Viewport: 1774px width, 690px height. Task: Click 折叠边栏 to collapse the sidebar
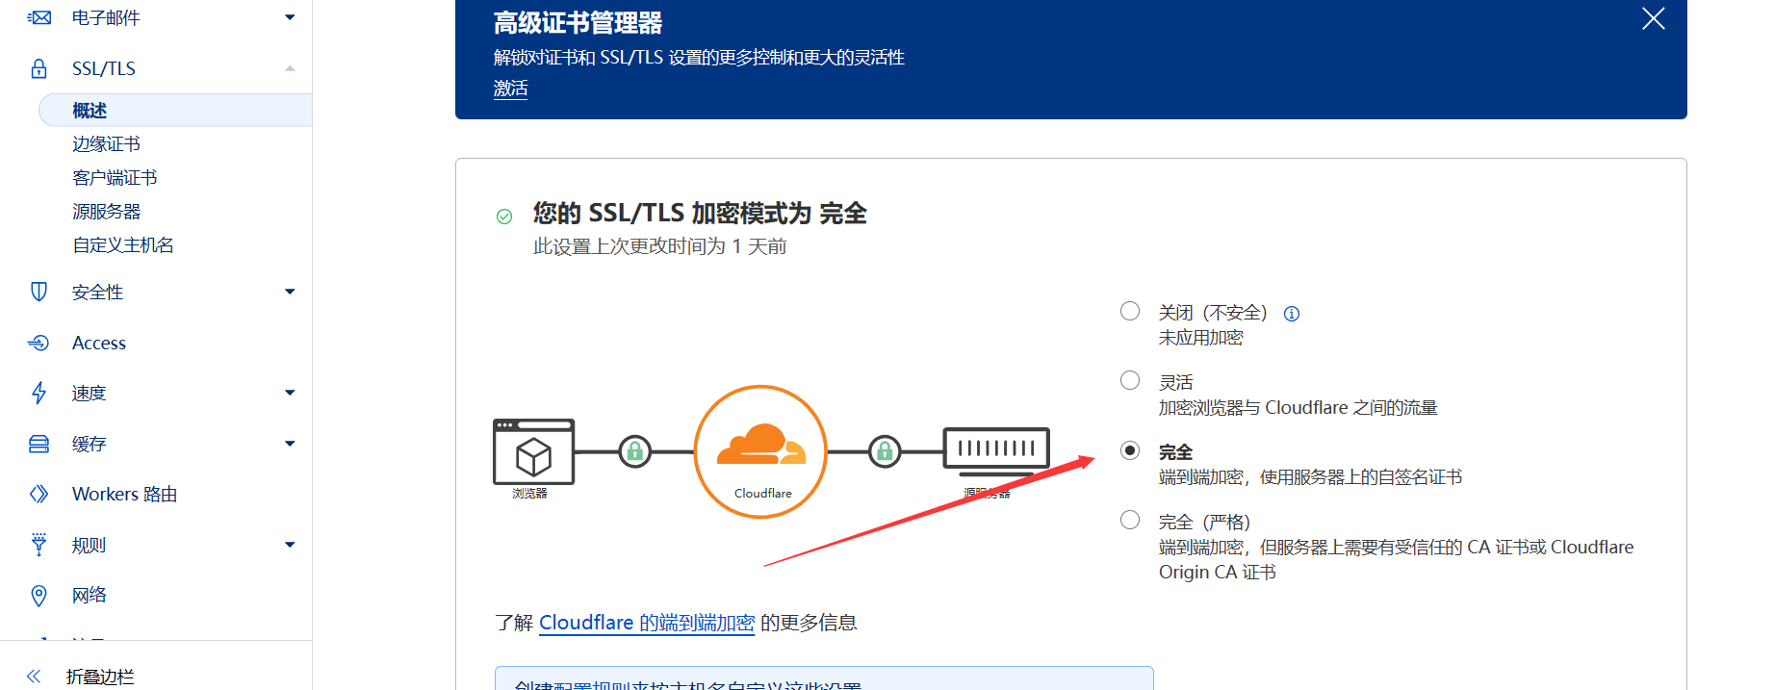99,677
